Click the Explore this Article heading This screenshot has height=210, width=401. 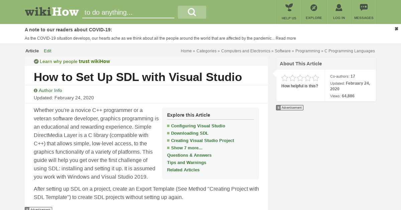pyautogui.click(x=188, y=115)
